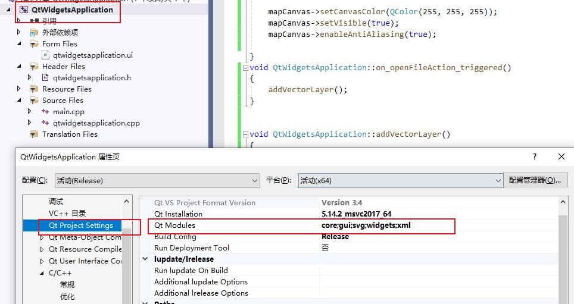Viewport: 574px width, 304px height.
Task: Select the QtWidgetsApplication project node
Action: [x=72, y=10]
